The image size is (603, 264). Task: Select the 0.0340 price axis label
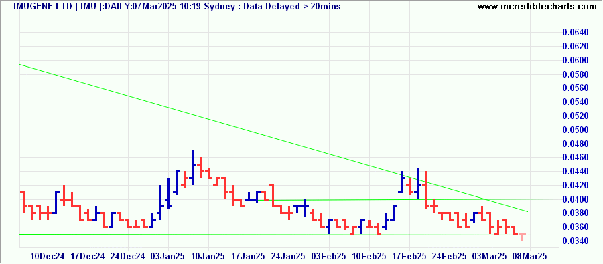coord(576,241)
